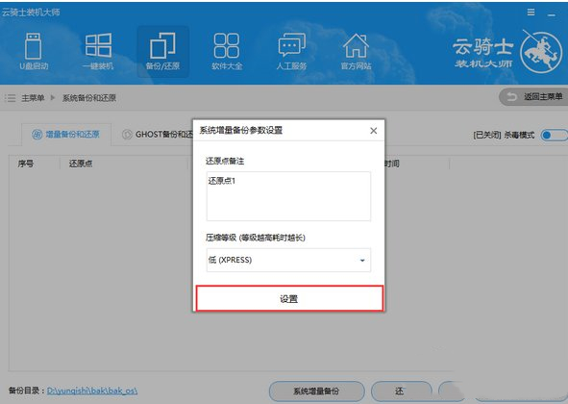Minimize the 云骑士装机大师 window
568x404 pixels.
552,13
